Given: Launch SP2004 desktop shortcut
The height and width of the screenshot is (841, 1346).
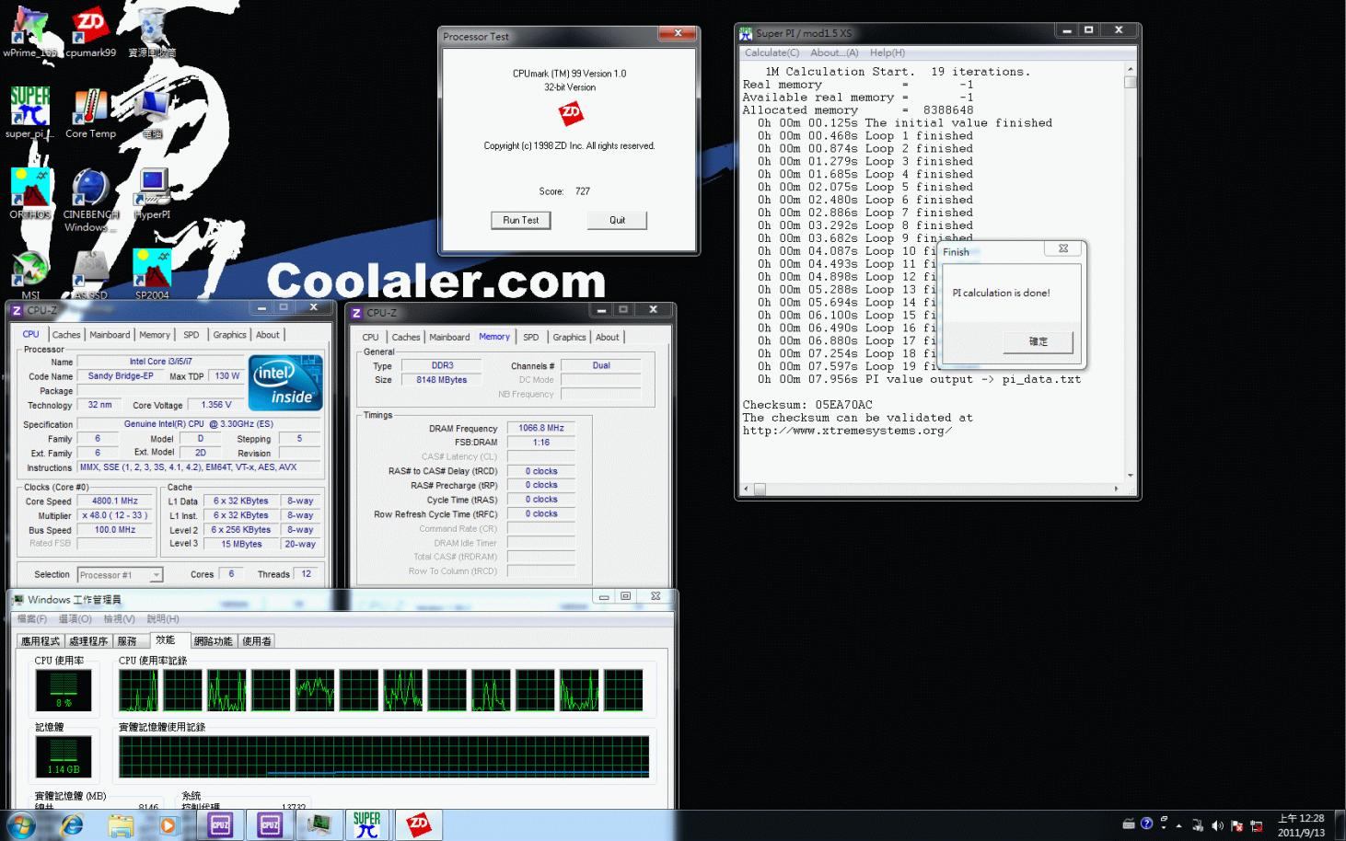Looking at the screenshot, I should 152,274.
